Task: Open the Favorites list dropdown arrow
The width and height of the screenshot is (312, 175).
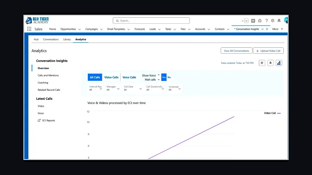Action: [246, 21]
